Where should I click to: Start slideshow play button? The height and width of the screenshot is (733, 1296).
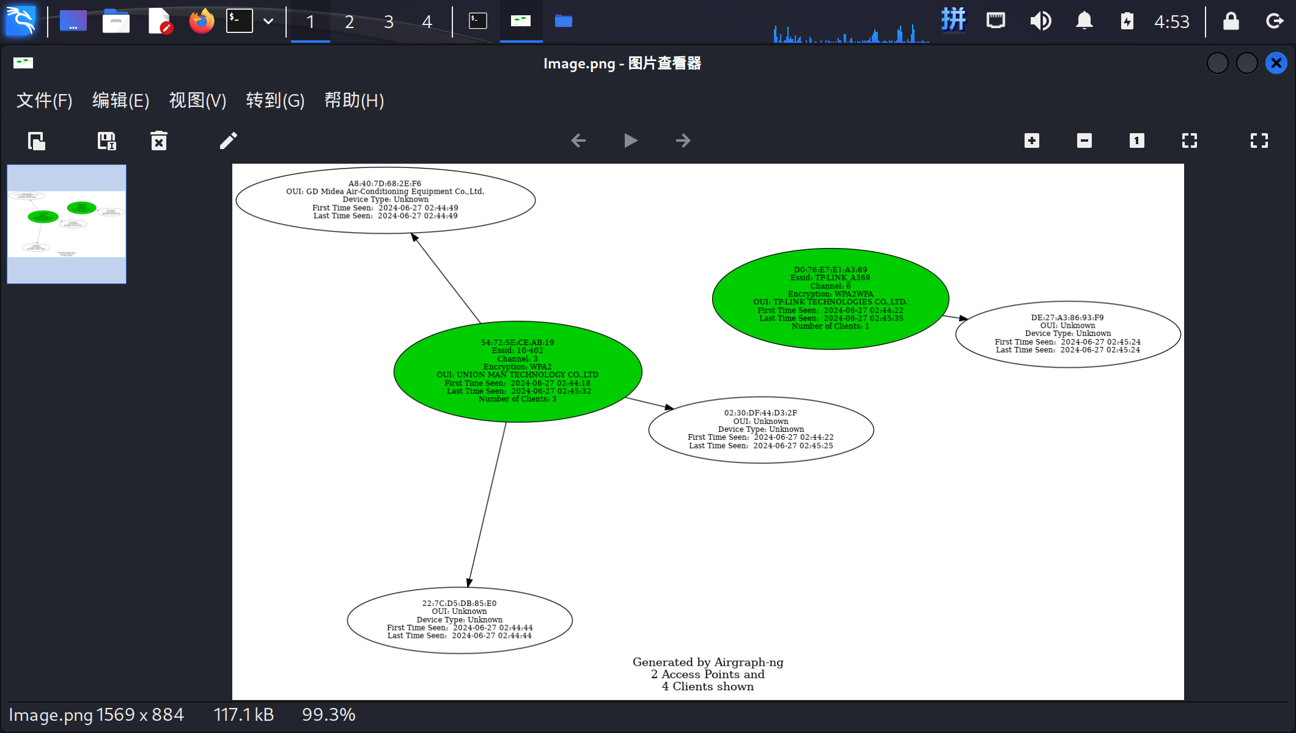(630, 141)
